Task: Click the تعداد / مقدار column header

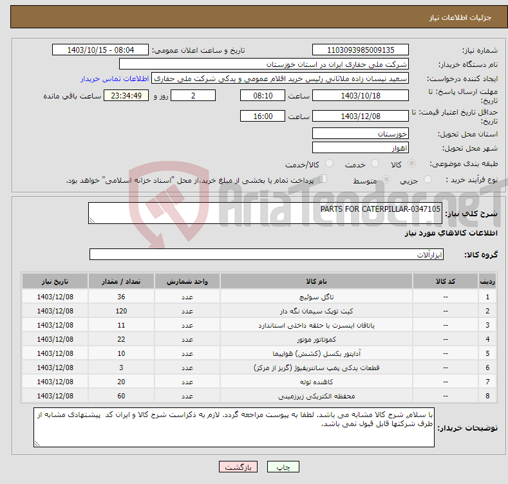Action: (121, 281)
